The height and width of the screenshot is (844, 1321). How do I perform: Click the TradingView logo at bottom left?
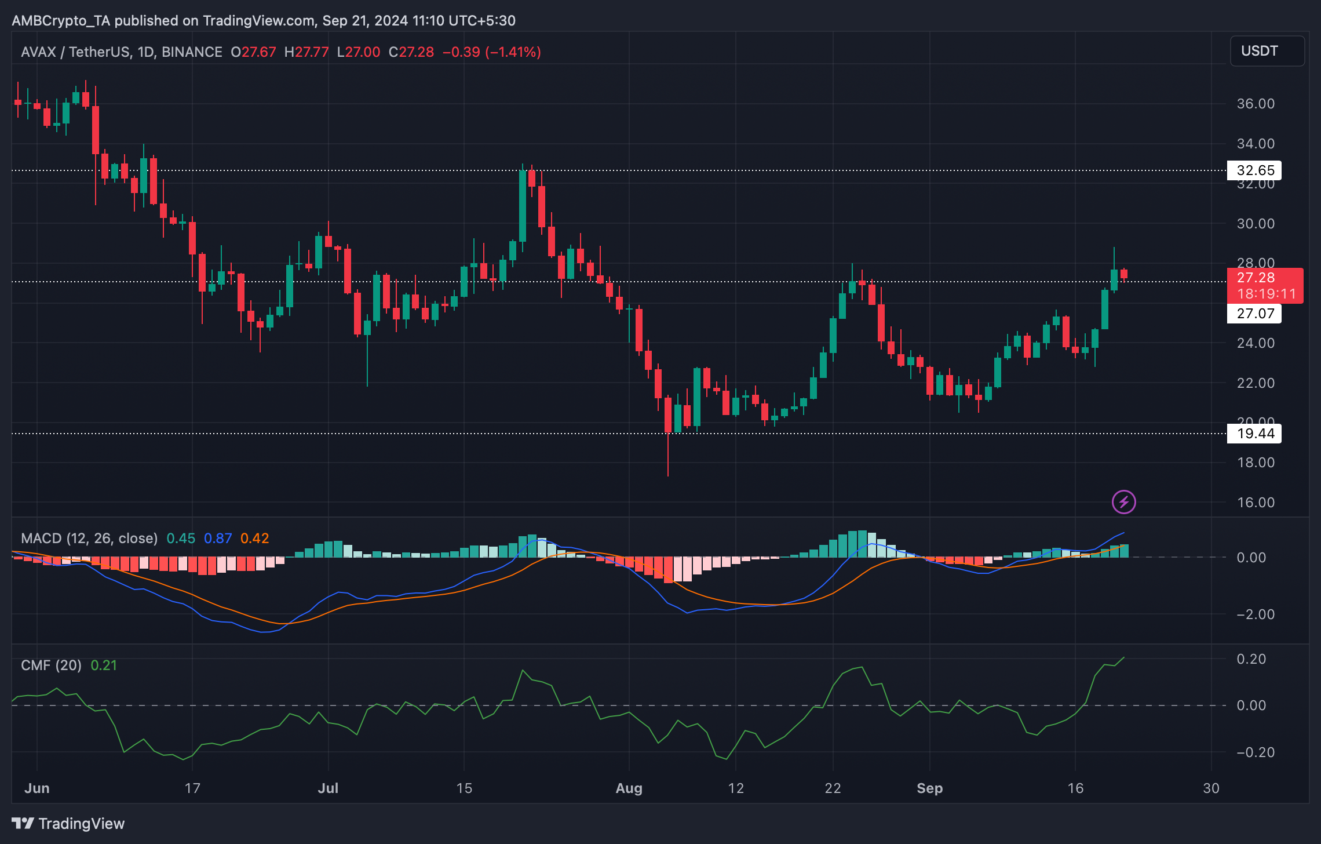coord(68,824)
